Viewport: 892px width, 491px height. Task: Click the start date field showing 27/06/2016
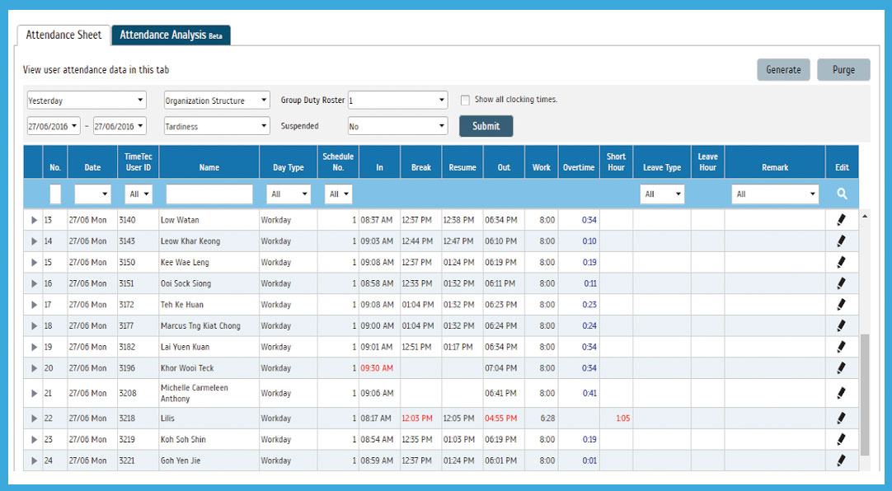point(53,126)
